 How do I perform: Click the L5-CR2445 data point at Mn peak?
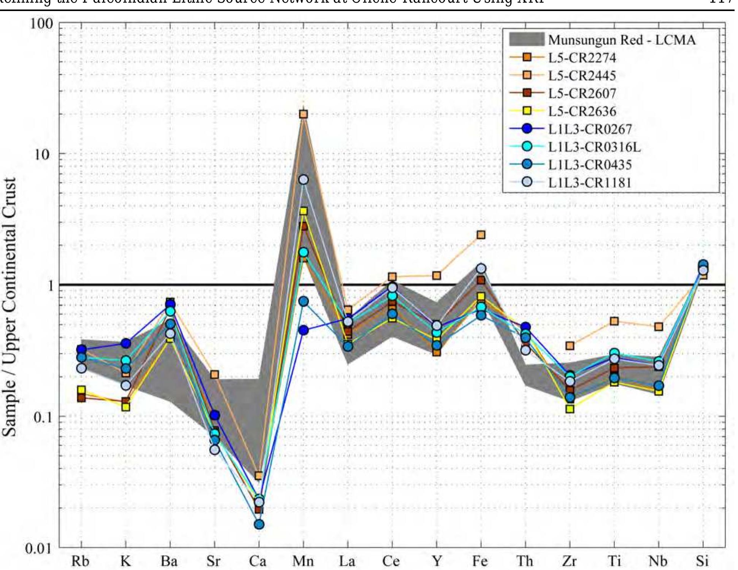(303, 114)
